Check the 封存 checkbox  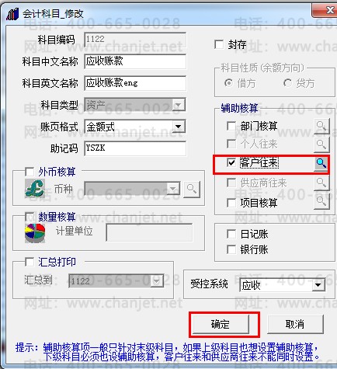click(x=219, y=44)
